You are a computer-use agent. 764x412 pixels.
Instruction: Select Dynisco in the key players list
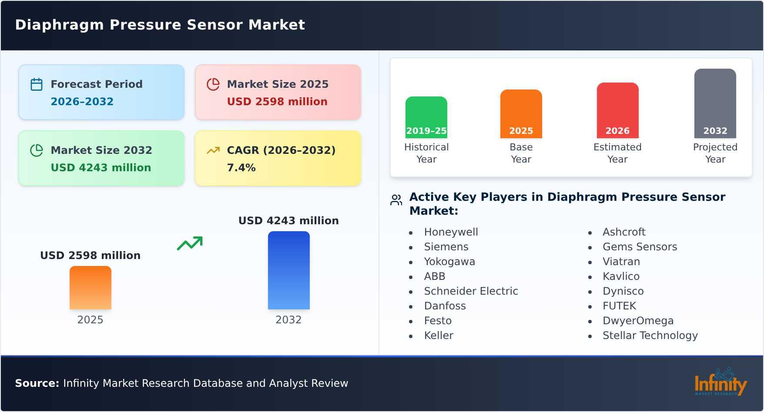pyautogui.click(x=623, y=291)
